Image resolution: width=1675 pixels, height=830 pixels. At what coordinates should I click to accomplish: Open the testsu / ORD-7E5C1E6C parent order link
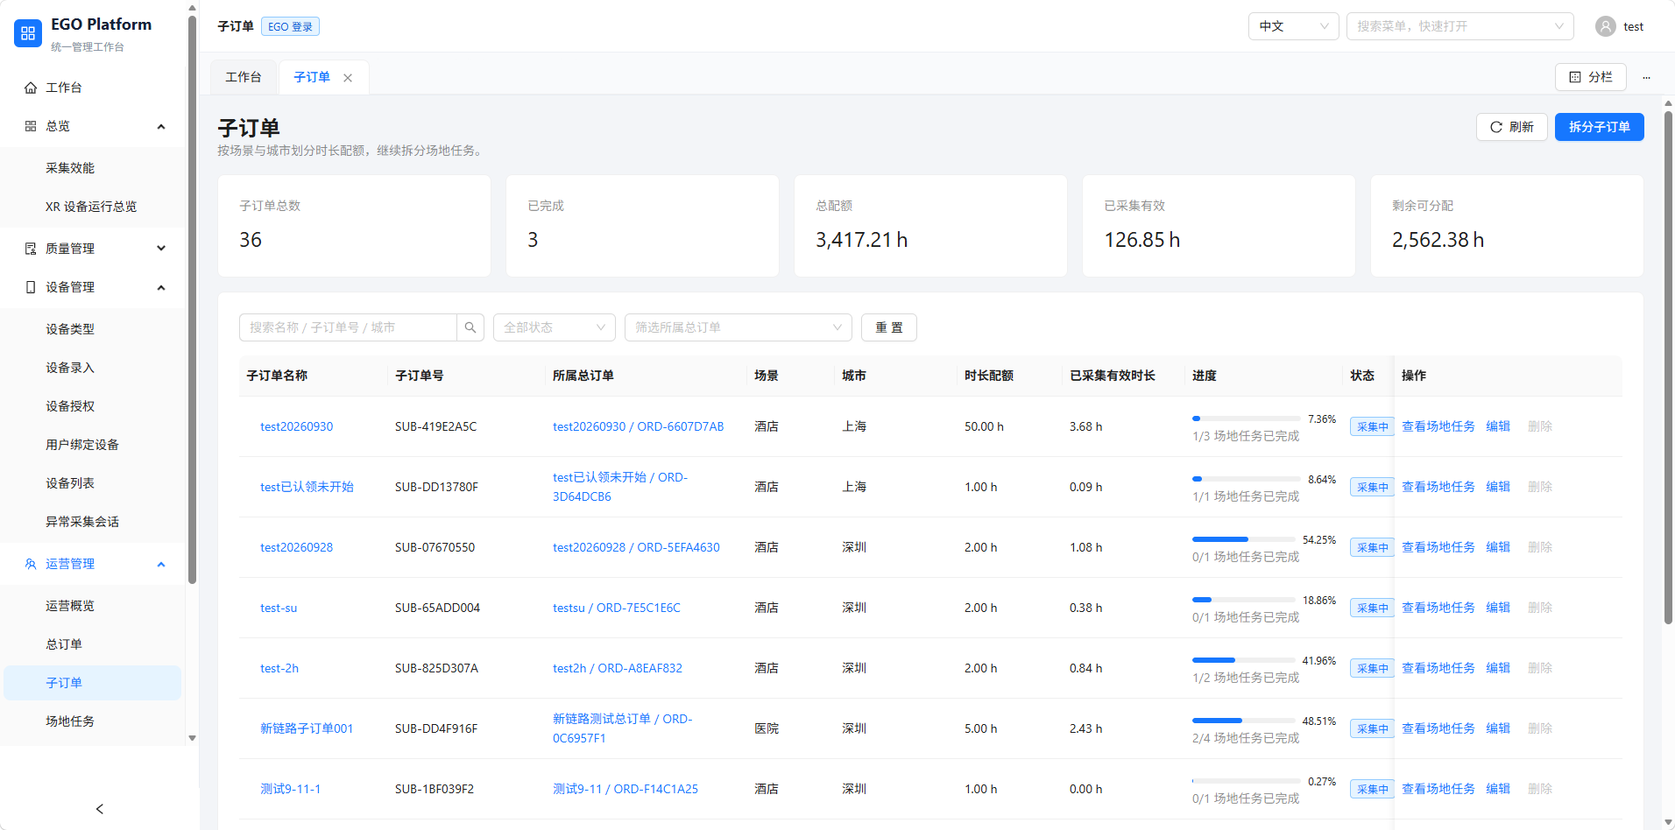(617, 608)
